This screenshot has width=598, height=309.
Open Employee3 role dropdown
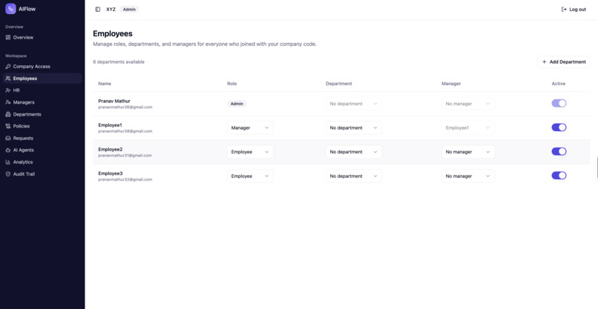(250, 176)
